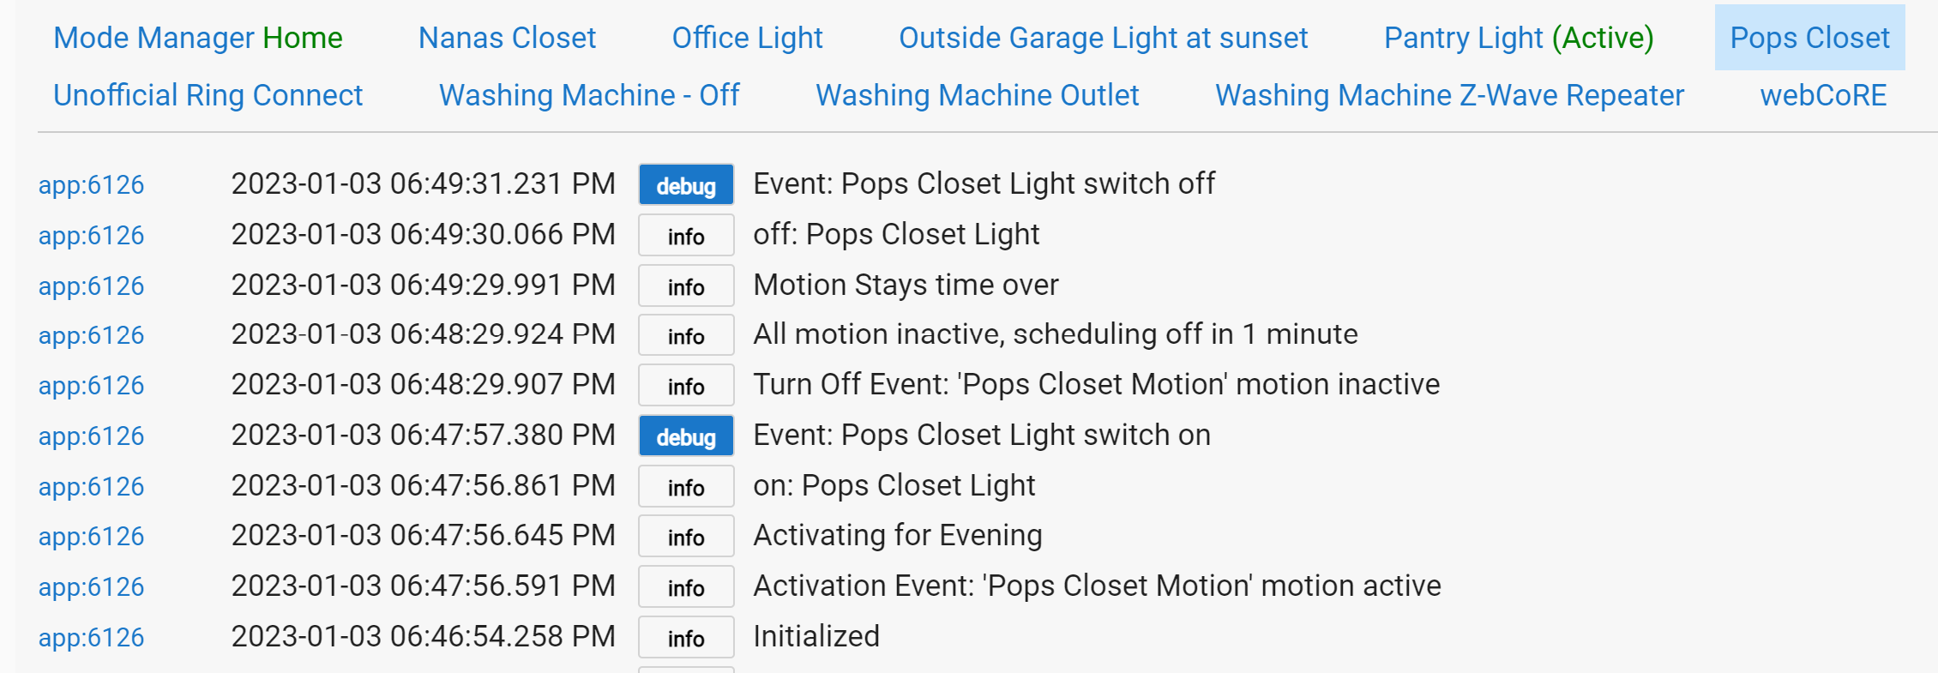Select the Nanas Closet tab
Image resolution: width=1938 pixels, height=673 pixels.
click(x=507, y=38)
